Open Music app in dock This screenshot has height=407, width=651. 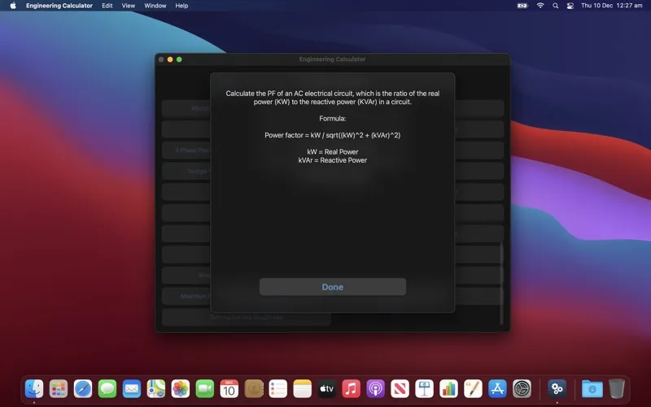pyautogui.click(x=352, y=388)
